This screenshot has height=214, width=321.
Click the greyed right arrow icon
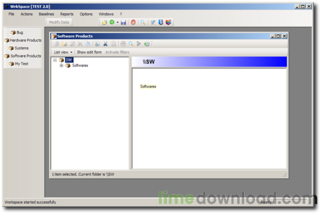[x=139, y=44]
